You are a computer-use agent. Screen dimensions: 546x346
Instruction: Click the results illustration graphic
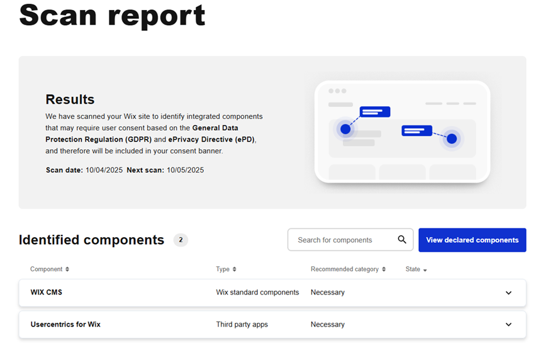tap(402, 131)
